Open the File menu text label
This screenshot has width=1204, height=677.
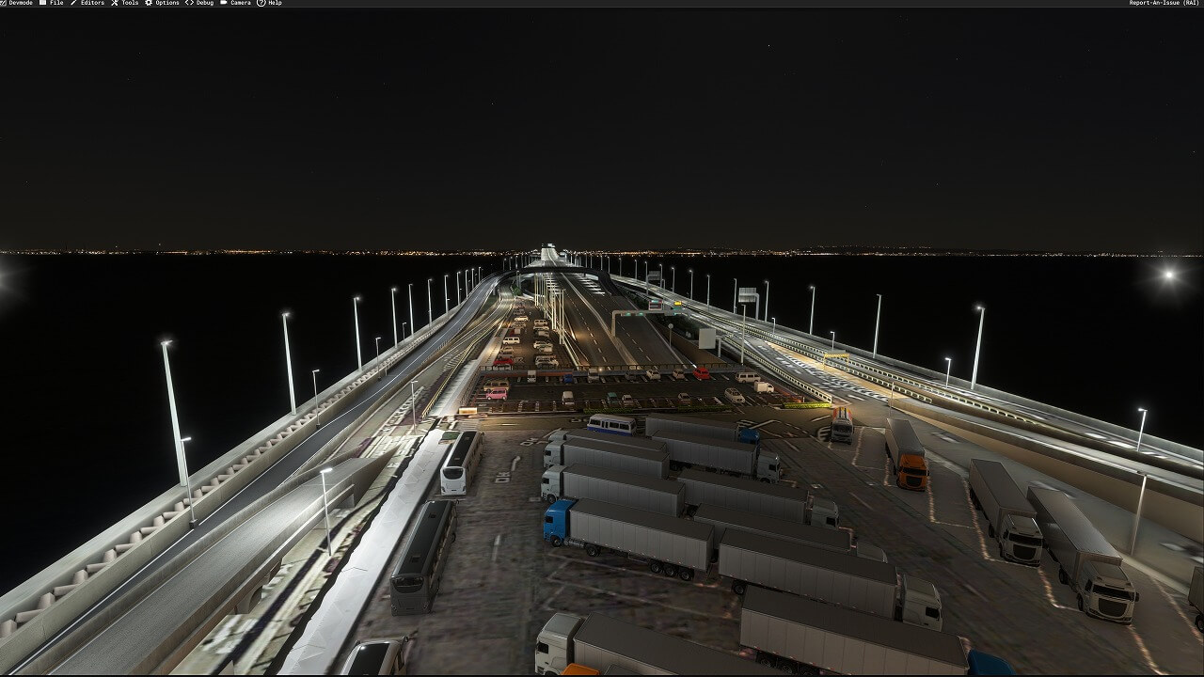pos(56,3)
